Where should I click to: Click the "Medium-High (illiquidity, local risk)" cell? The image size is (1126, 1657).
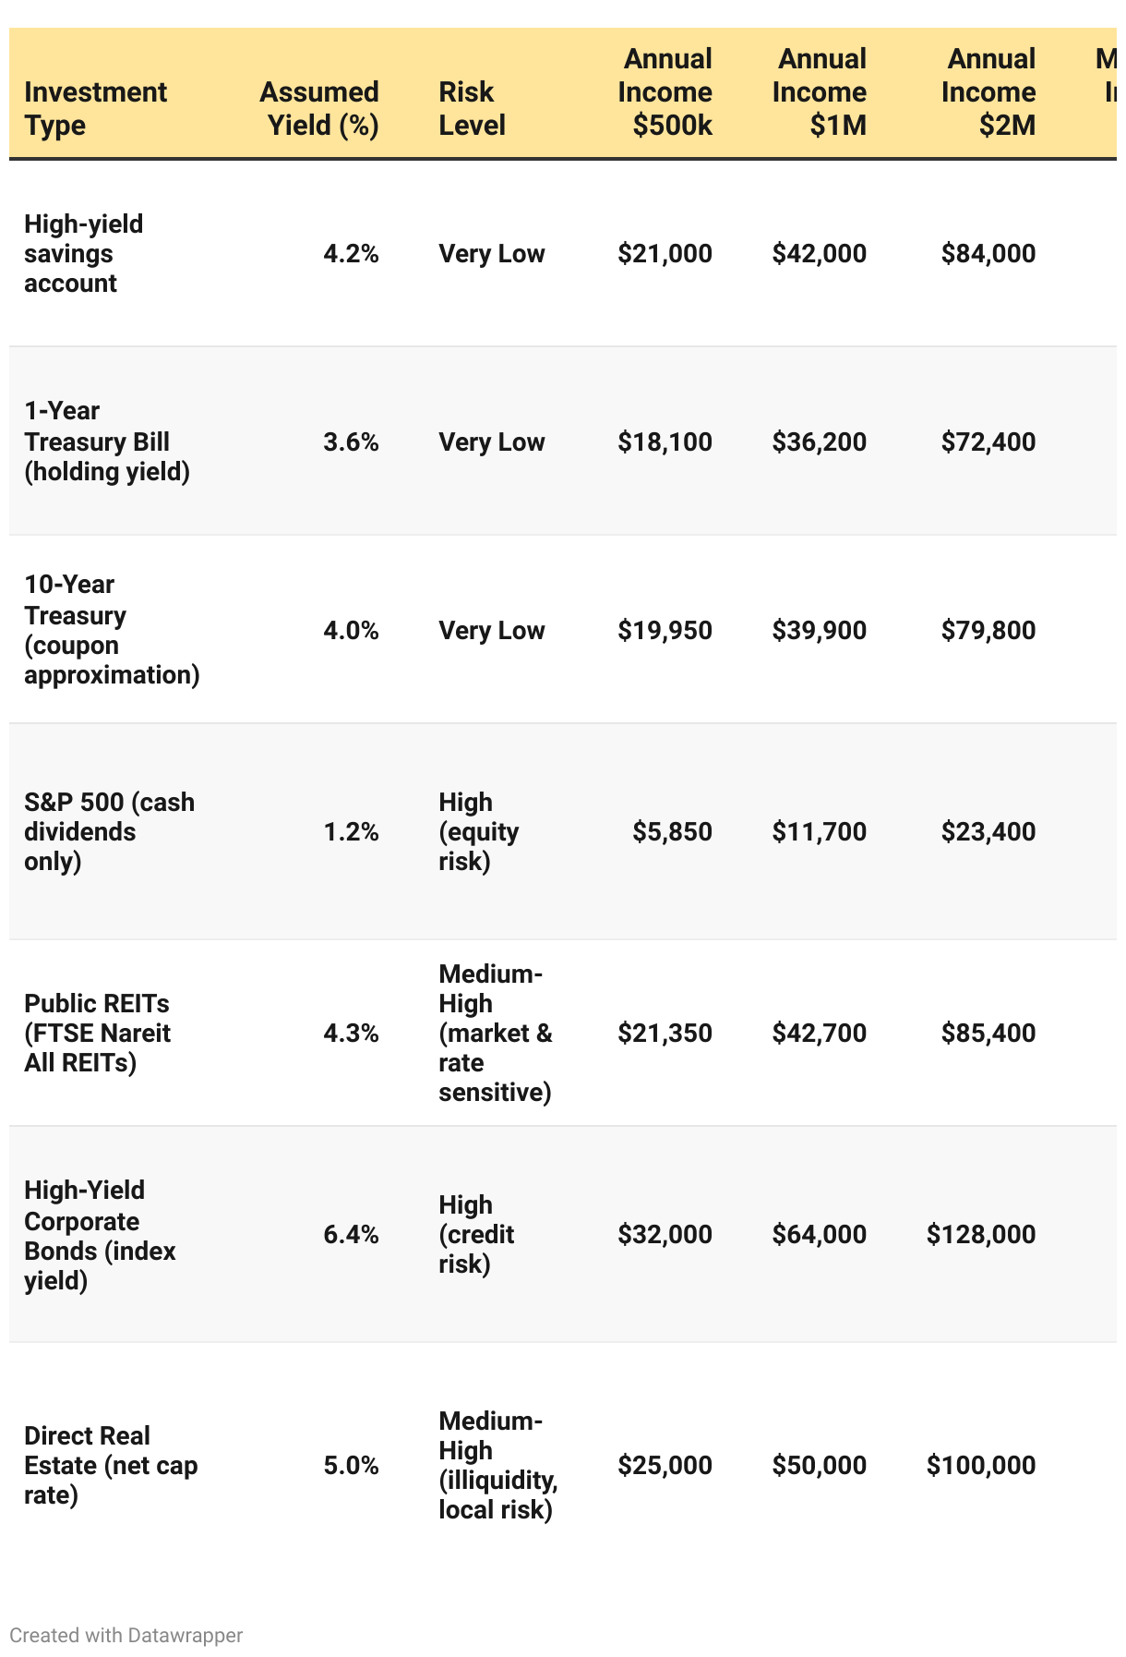coord(497,1465)
